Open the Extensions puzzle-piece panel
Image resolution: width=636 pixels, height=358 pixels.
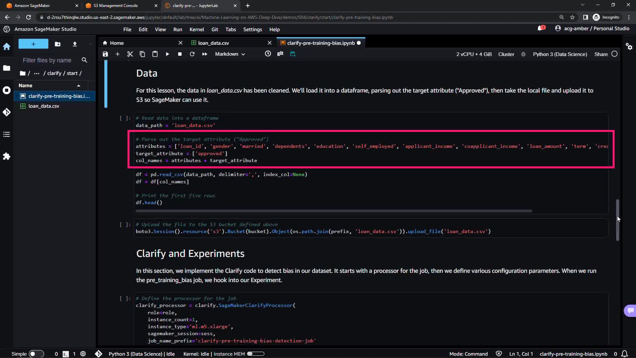pos(7,156)
